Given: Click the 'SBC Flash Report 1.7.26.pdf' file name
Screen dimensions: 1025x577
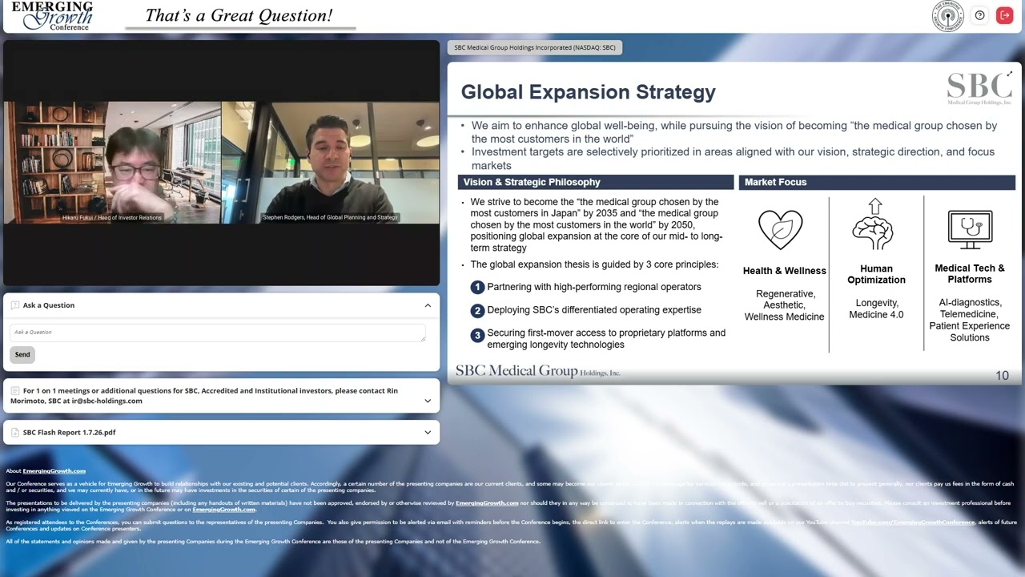Looking at the screenshot, I should 69,433.
